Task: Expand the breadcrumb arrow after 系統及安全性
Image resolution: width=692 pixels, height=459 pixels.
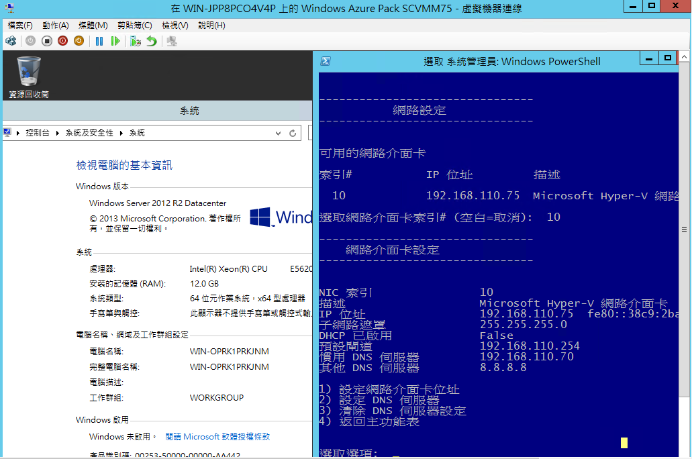Action: pos(121,133)
